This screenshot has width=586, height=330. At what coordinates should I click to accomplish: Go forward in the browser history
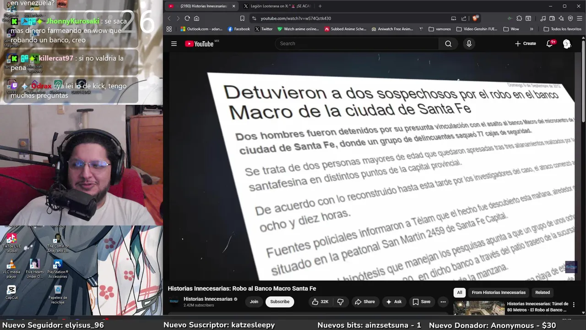click(178, 18)
